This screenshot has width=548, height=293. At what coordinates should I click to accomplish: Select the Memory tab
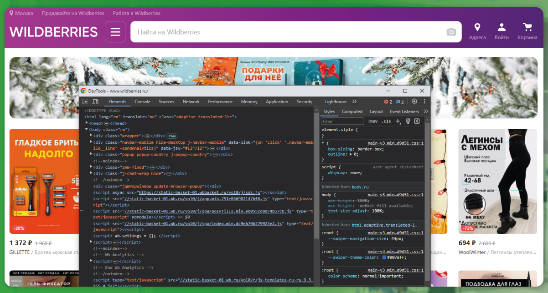[249, 102]
